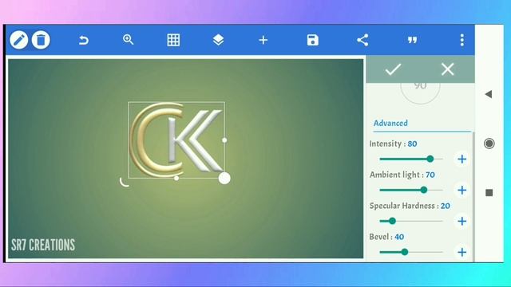
Task: Increase Bevel with plus button
Action: tap(461, 252)
